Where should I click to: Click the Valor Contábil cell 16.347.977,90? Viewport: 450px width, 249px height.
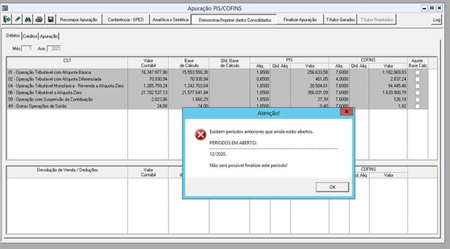[x=148, y=73]
